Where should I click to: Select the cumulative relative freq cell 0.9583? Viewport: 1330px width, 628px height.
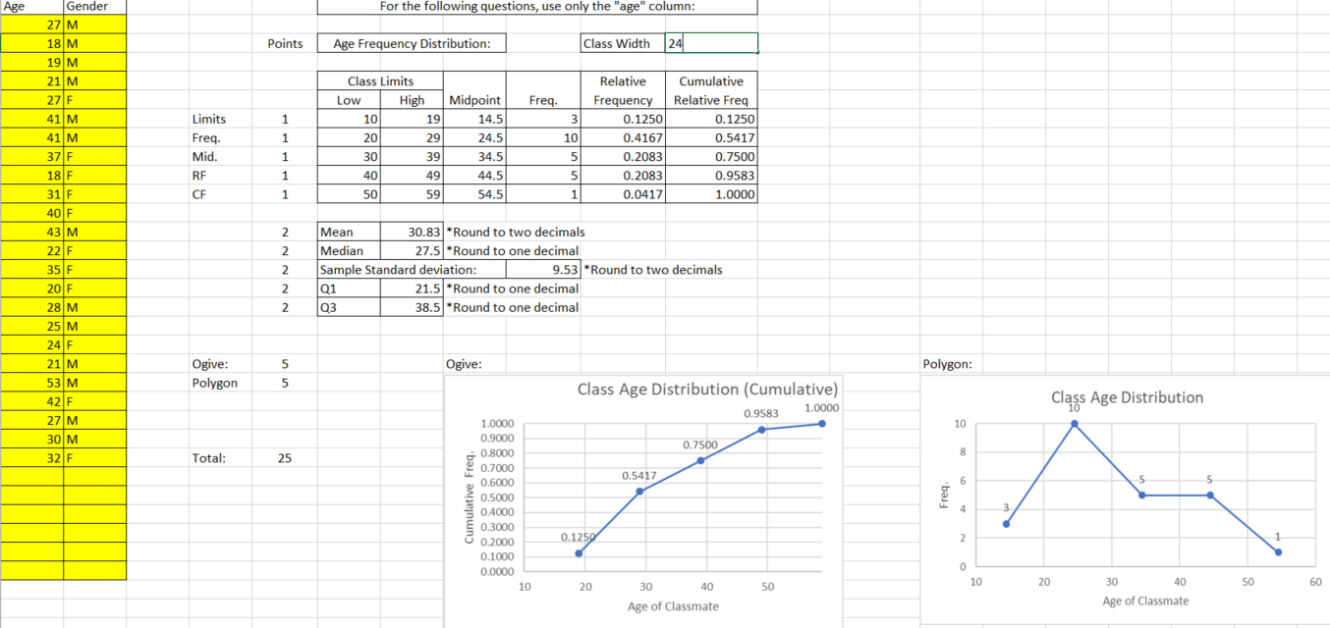pyautogui.click(x=711, y=176)
